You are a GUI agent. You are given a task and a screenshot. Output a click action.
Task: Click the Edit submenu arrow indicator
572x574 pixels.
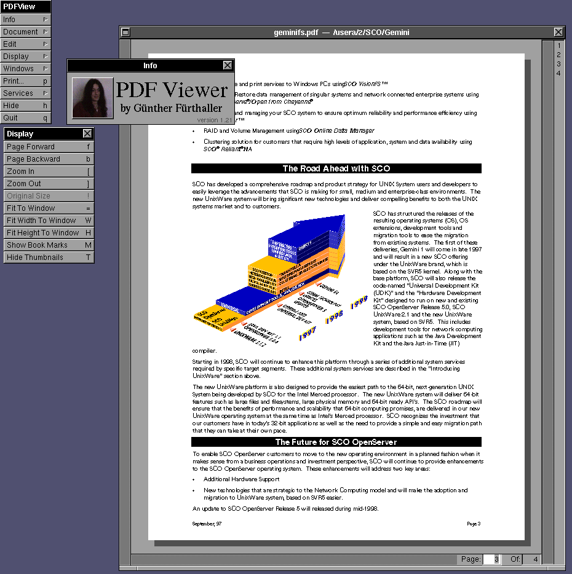coord(46,44)
